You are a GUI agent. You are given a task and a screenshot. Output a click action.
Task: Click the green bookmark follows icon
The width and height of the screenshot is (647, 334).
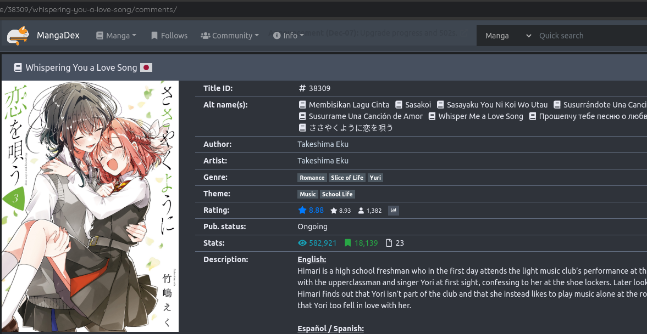point(347,243)
